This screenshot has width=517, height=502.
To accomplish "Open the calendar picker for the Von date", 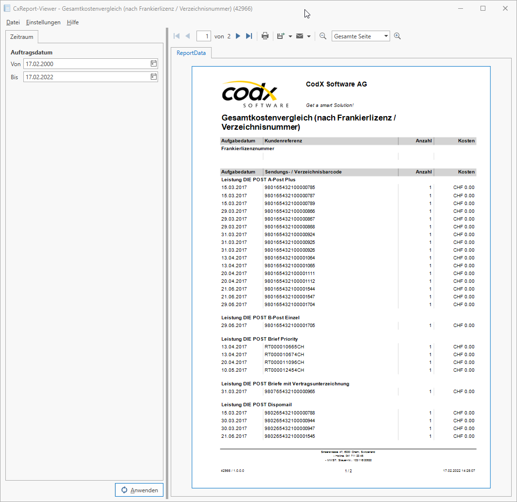I will tap(153, 64).
